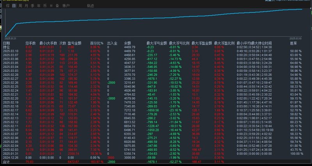Select the 2025.03.07 data row
The height and width of the screenshot is (166, 312).
point(11,55)
